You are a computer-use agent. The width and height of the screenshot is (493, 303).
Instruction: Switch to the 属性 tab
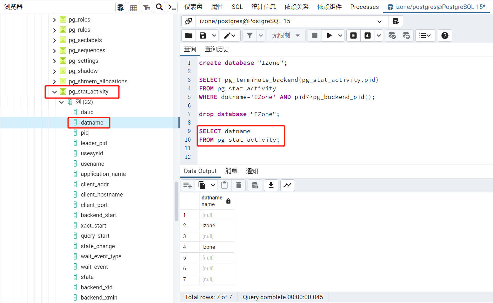point(217,7)
